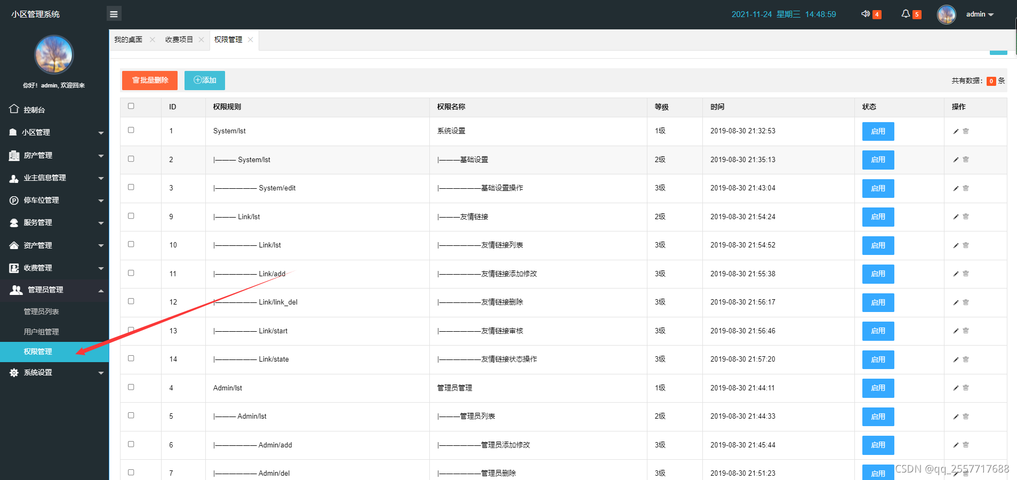
Task: Open 控制台 in sidebar
Action: 54,109
